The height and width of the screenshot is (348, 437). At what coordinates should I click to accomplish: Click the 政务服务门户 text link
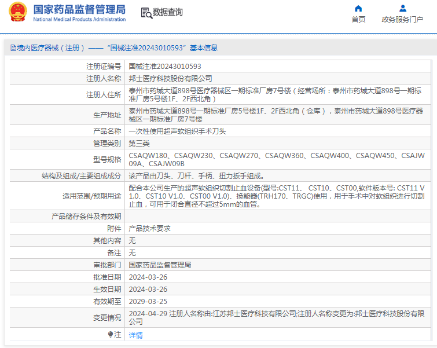point(402,20)
